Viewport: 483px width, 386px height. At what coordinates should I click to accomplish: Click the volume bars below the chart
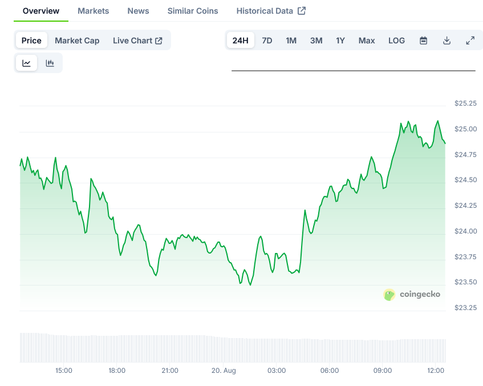click(233, 347)
